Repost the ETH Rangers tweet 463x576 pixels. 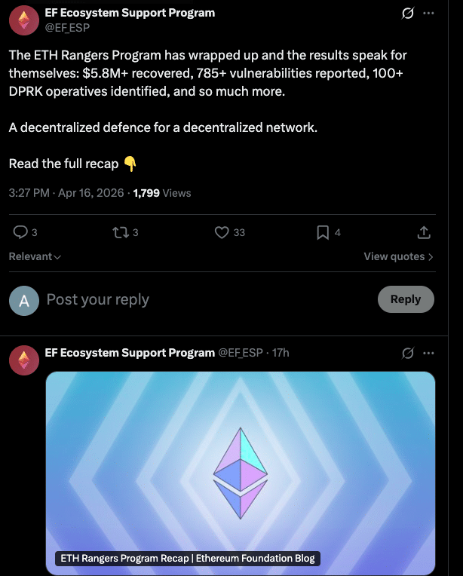click(119, 232)
